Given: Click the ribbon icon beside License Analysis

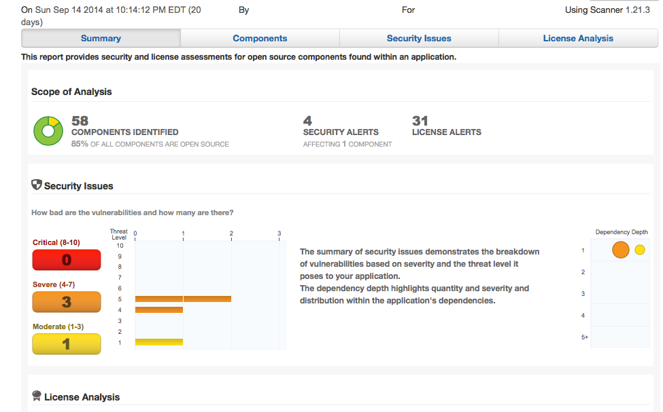Looking at the screenshot, I should point(37,396).
